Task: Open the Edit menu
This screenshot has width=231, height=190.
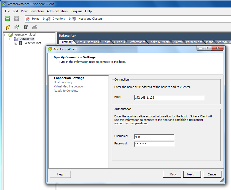Action: coord(15,11)
